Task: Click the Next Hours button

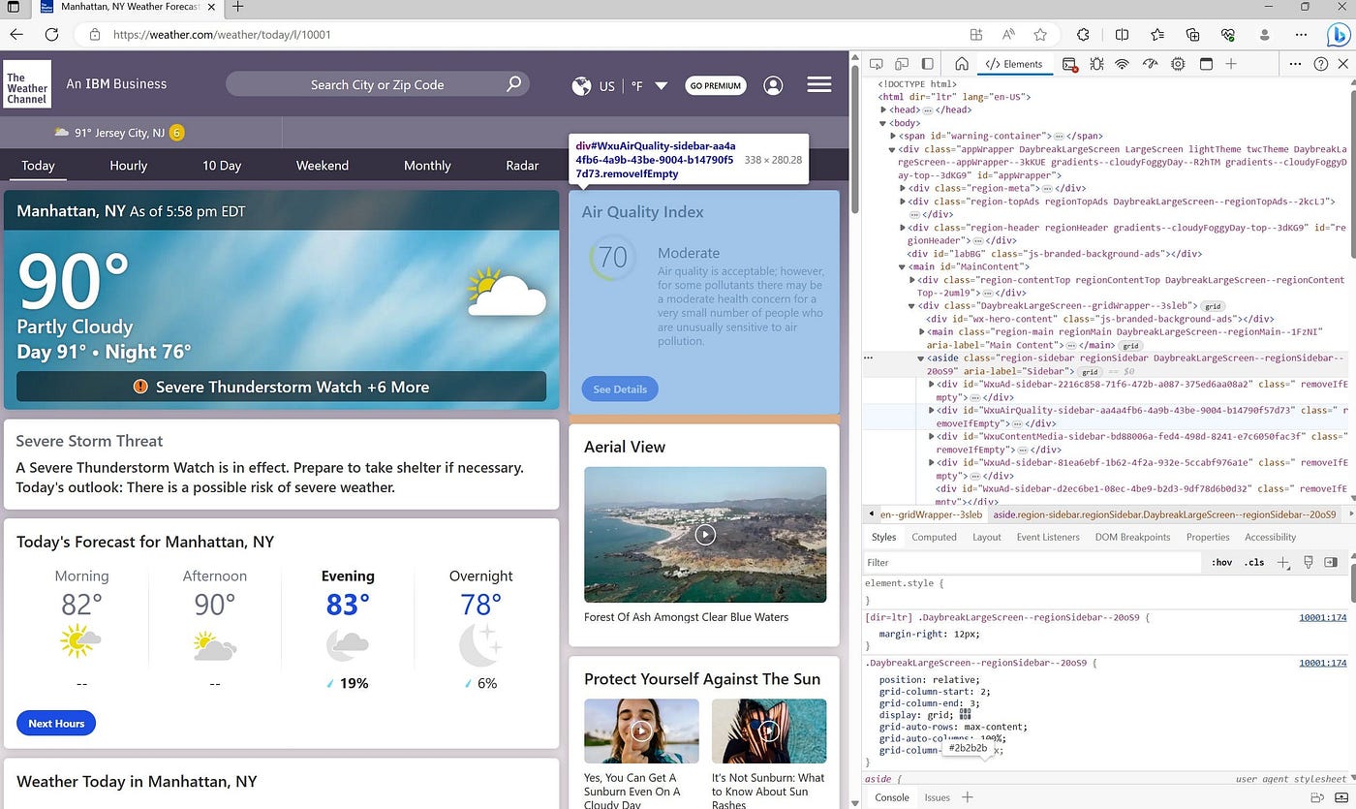Action: point(55,723)
